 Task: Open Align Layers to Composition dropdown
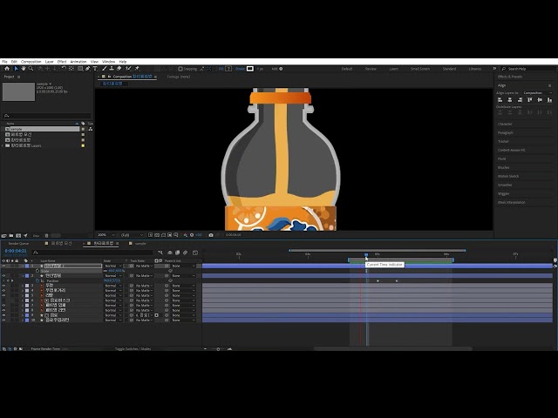(537, 93)
